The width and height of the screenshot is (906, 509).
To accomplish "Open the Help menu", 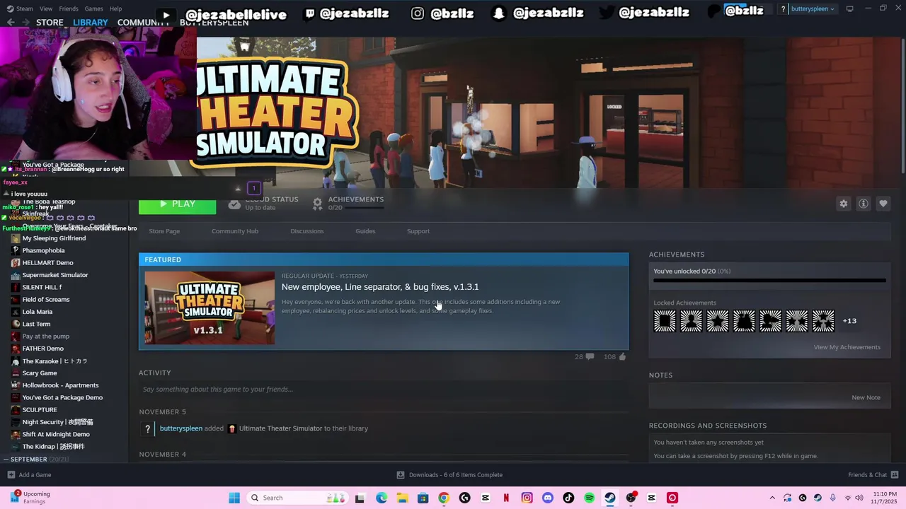I will tap(115, 8).
